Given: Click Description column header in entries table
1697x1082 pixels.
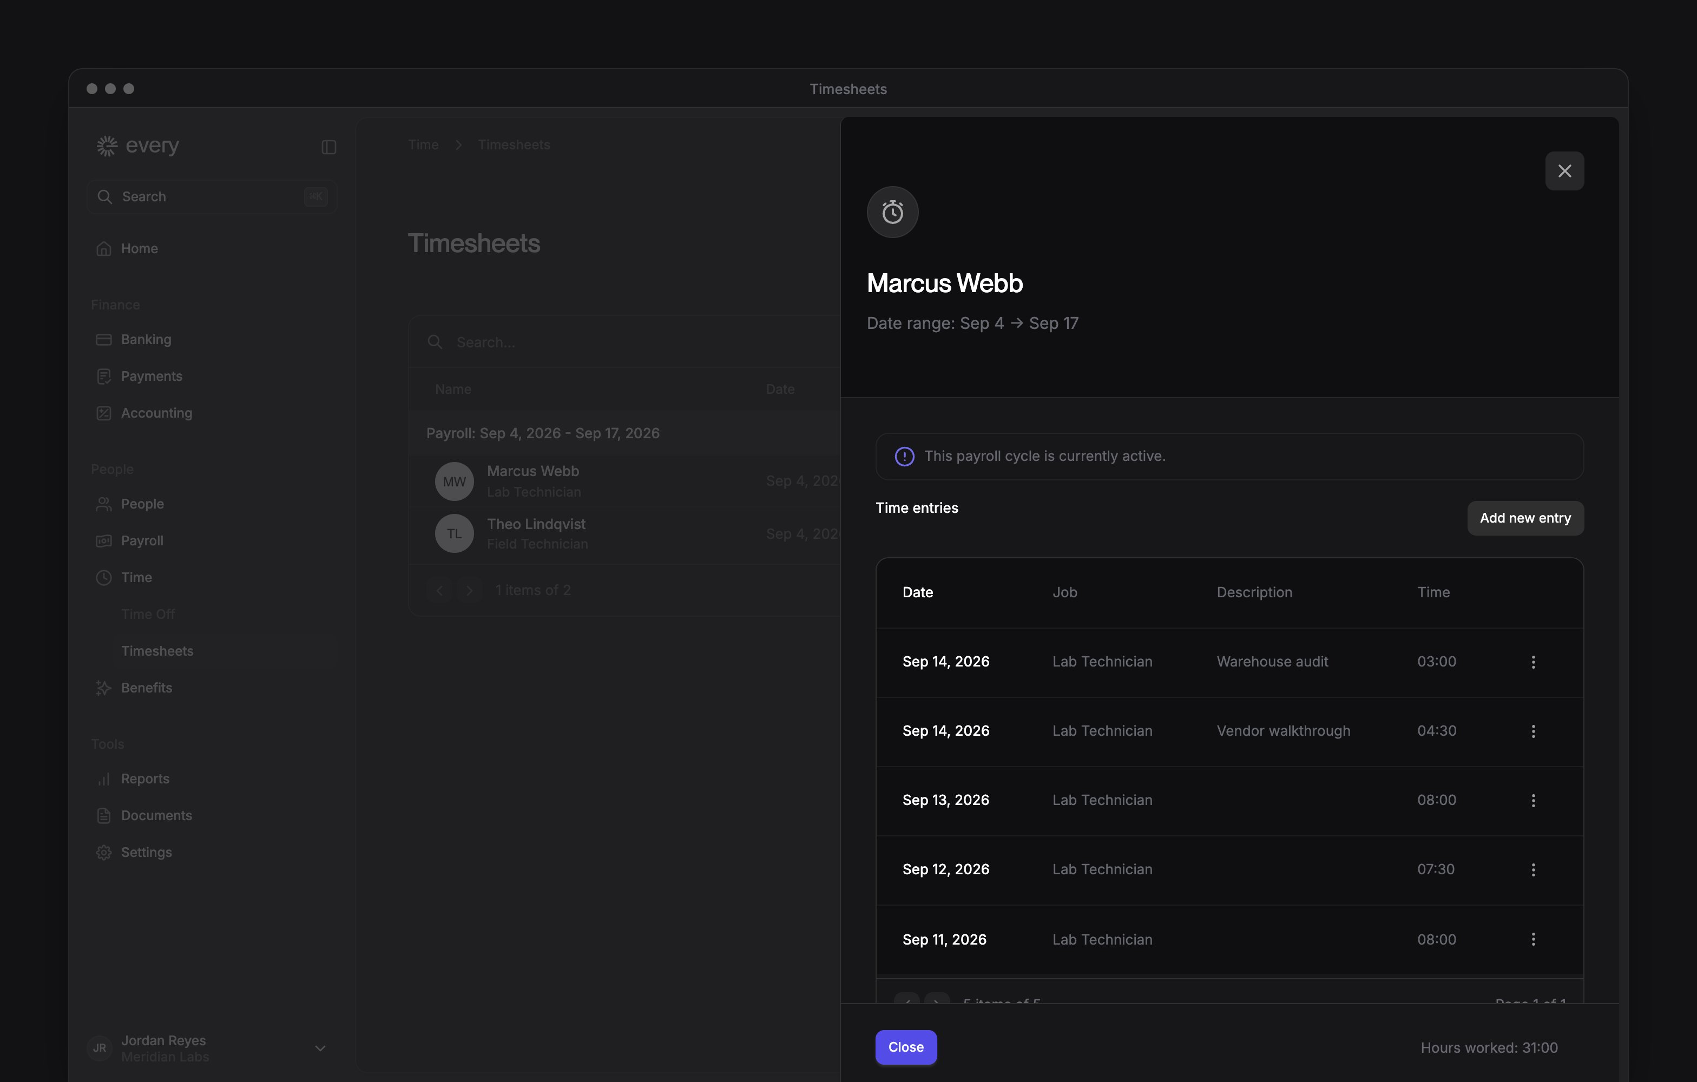Looking at the screenshot, I should tap(1254, 592).
